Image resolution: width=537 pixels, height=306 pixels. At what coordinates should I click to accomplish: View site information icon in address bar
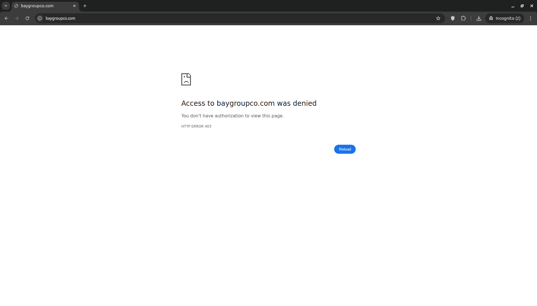[40, 18]
